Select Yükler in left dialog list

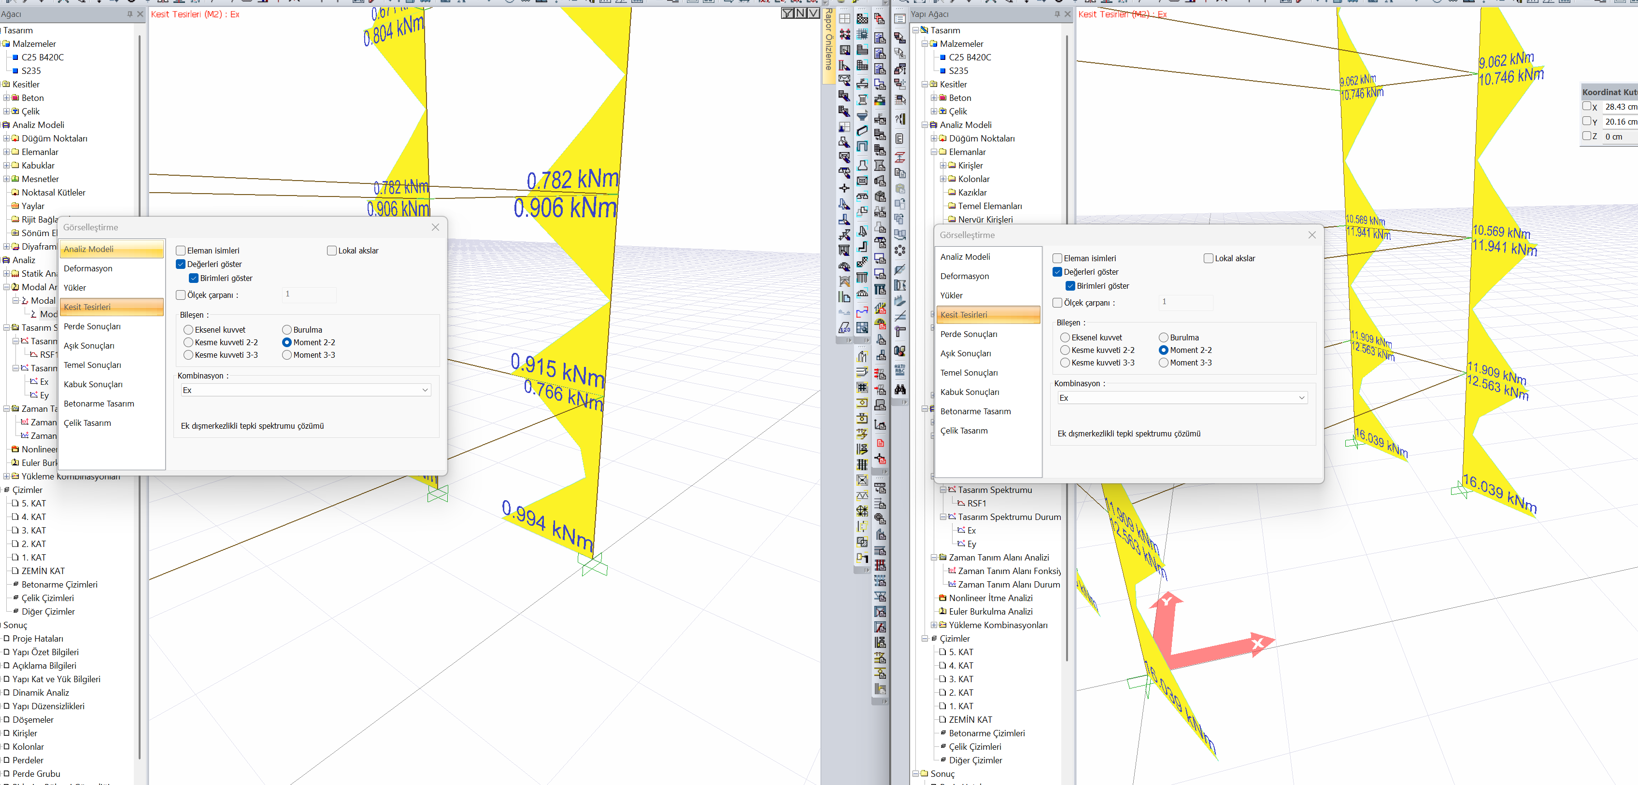pyautogui.click(x=112, y=288)
